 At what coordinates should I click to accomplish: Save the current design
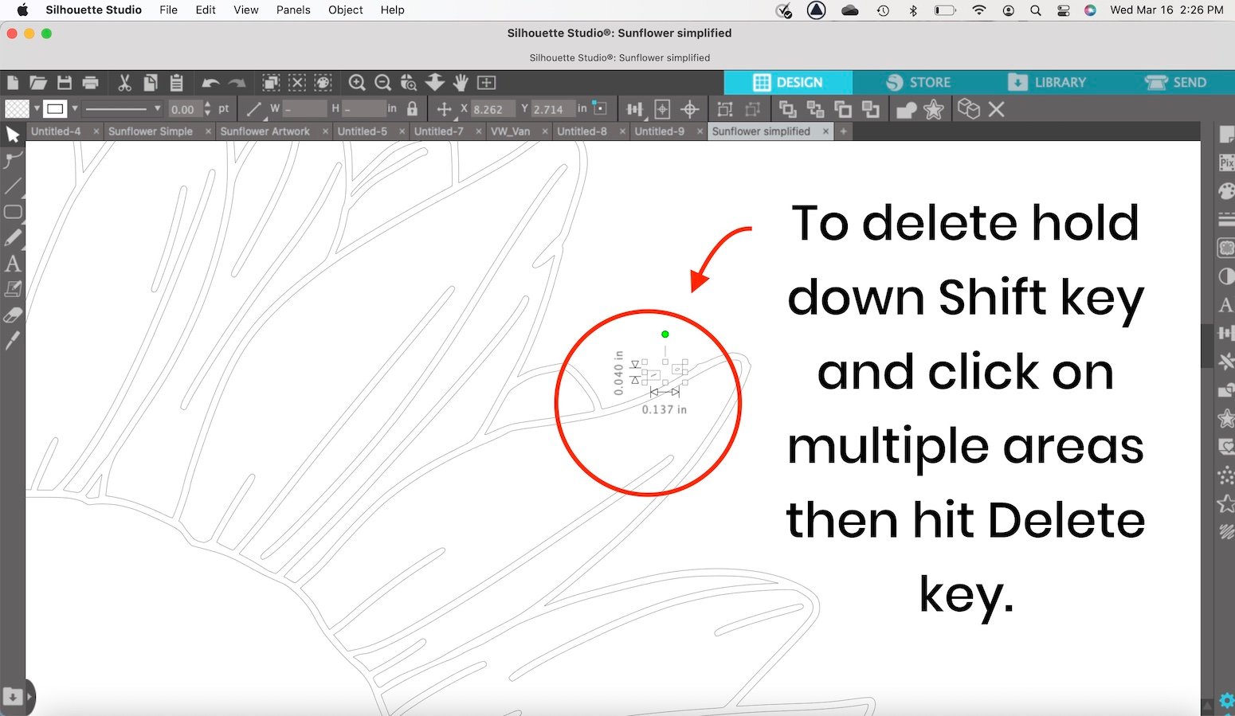tap(65, 82)
